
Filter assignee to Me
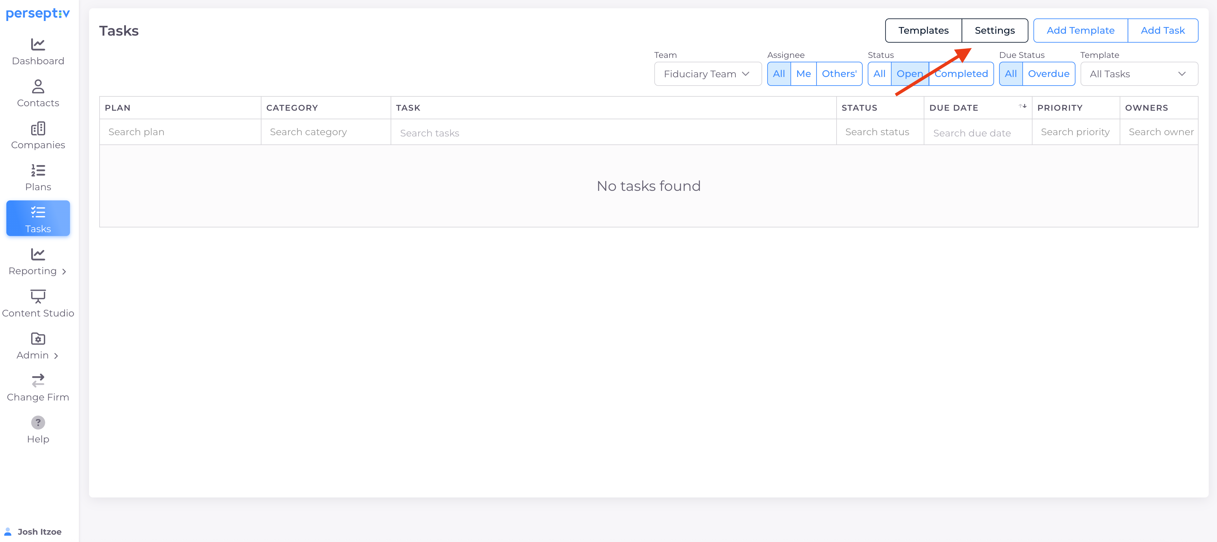(803, 74)
